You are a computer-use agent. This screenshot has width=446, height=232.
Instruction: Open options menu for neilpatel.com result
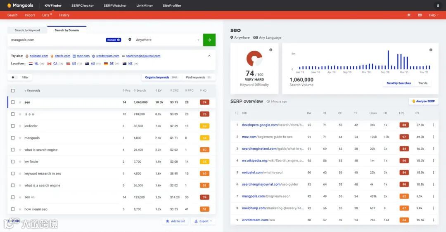(x=433, y=172)
